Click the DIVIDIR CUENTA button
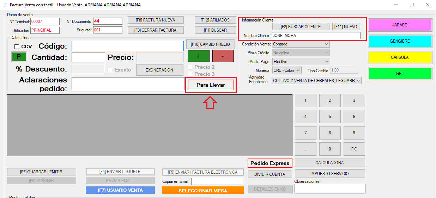Viewport: 436px width, 198px height. [270, 174]
